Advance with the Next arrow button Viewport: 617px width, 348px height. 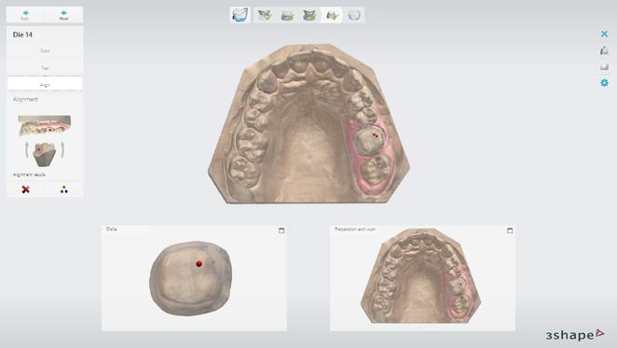coord(63,15)
